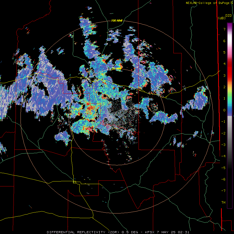This screenshot has width=234, height=234.
Task: Click the 2 dB scale label
Action: tap(224, 87)
